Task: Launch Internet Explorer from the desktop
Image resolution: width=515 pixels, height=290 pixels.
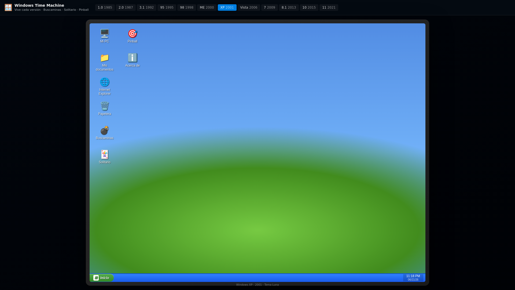Action: [105, 86]
